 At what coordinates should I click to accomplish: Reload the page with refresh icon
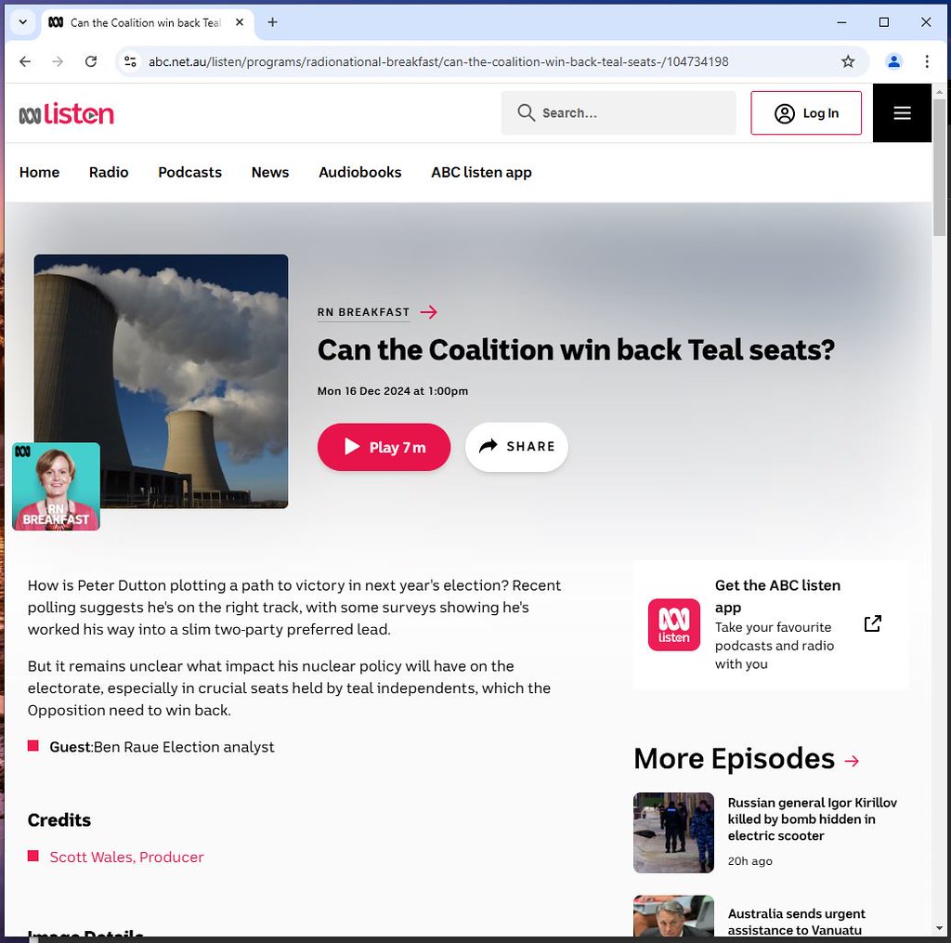pyautogui.click(x=91, y=61)
